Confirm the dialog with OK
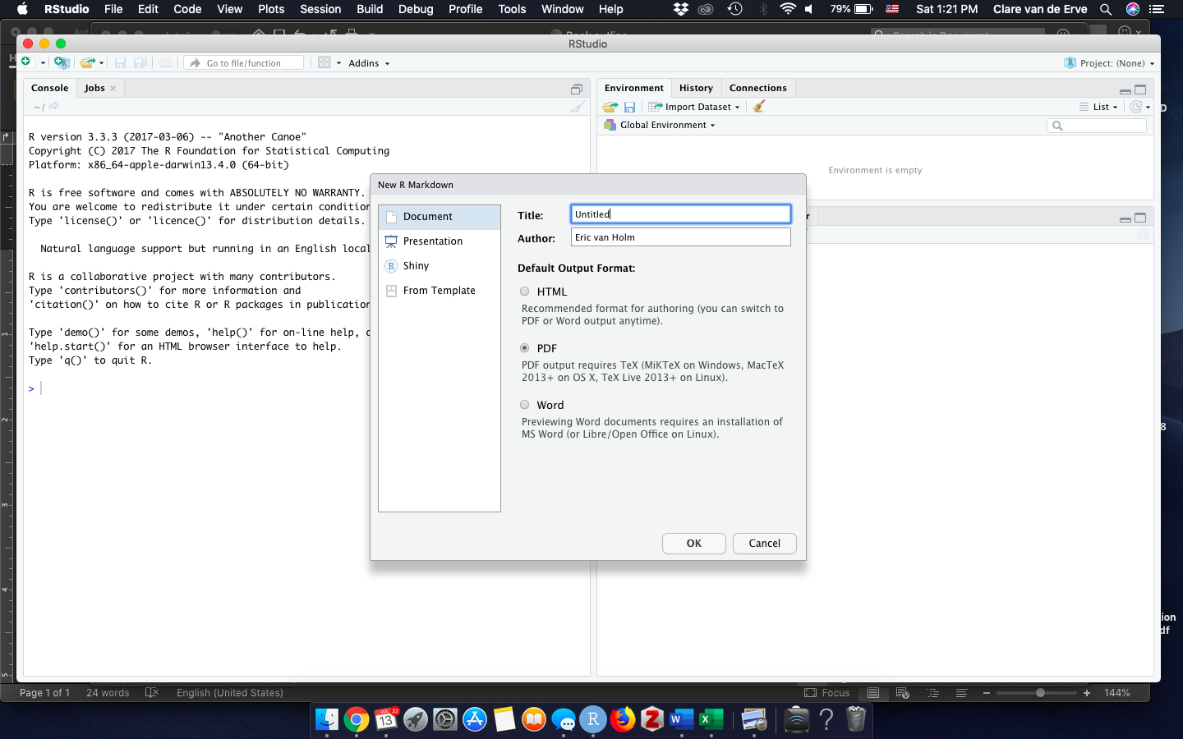The height and width of the screenshot is (739, 1183). tap(693, 544)
